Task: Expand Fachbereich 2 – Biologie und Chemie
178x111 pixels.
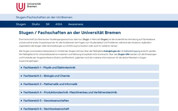Action: click(x=89, y=76)
